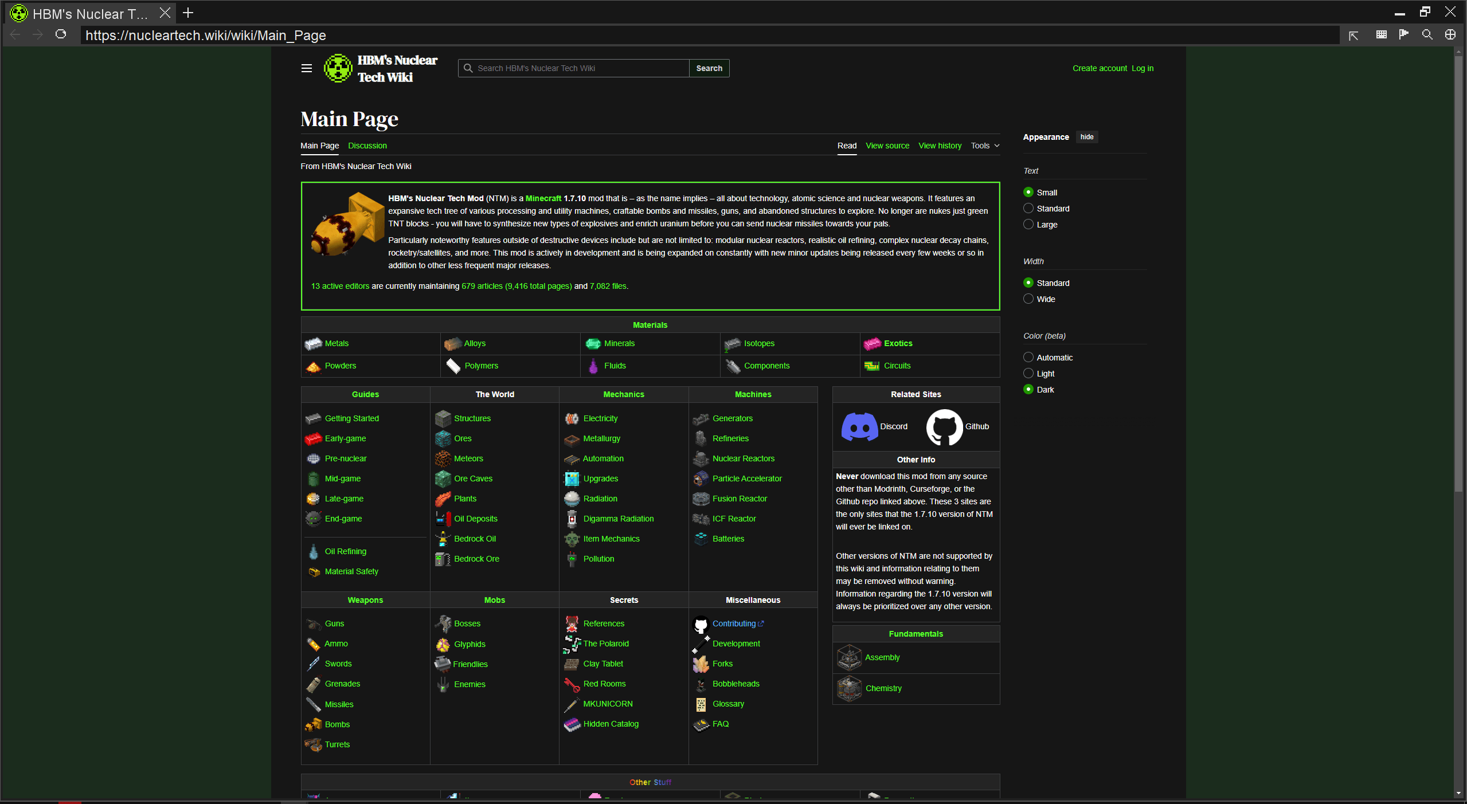The image size is (1467, 804).
Task: Open a new browser tab with plus
Action: 188,12
